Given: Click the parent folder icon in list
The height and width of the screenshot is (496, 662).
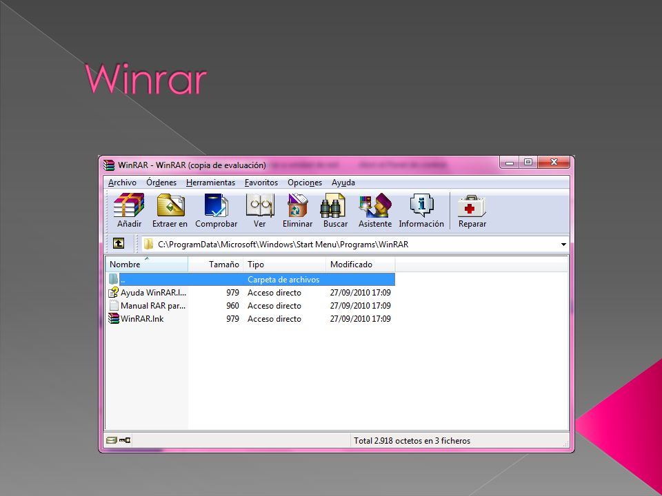Looking at the screenshot, I should 113,279.
